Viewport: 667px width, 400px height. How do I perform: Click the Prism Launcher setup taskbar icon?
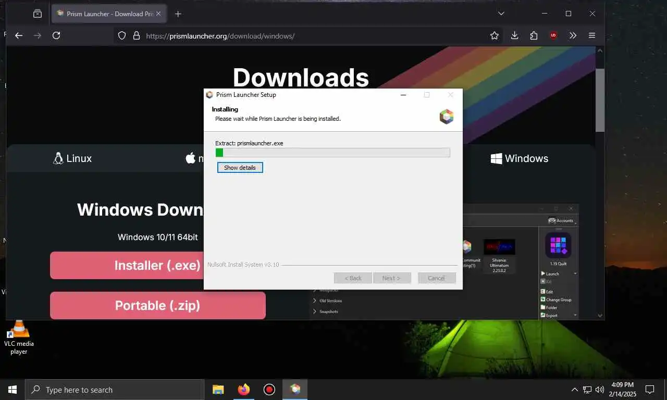(295, 390)
